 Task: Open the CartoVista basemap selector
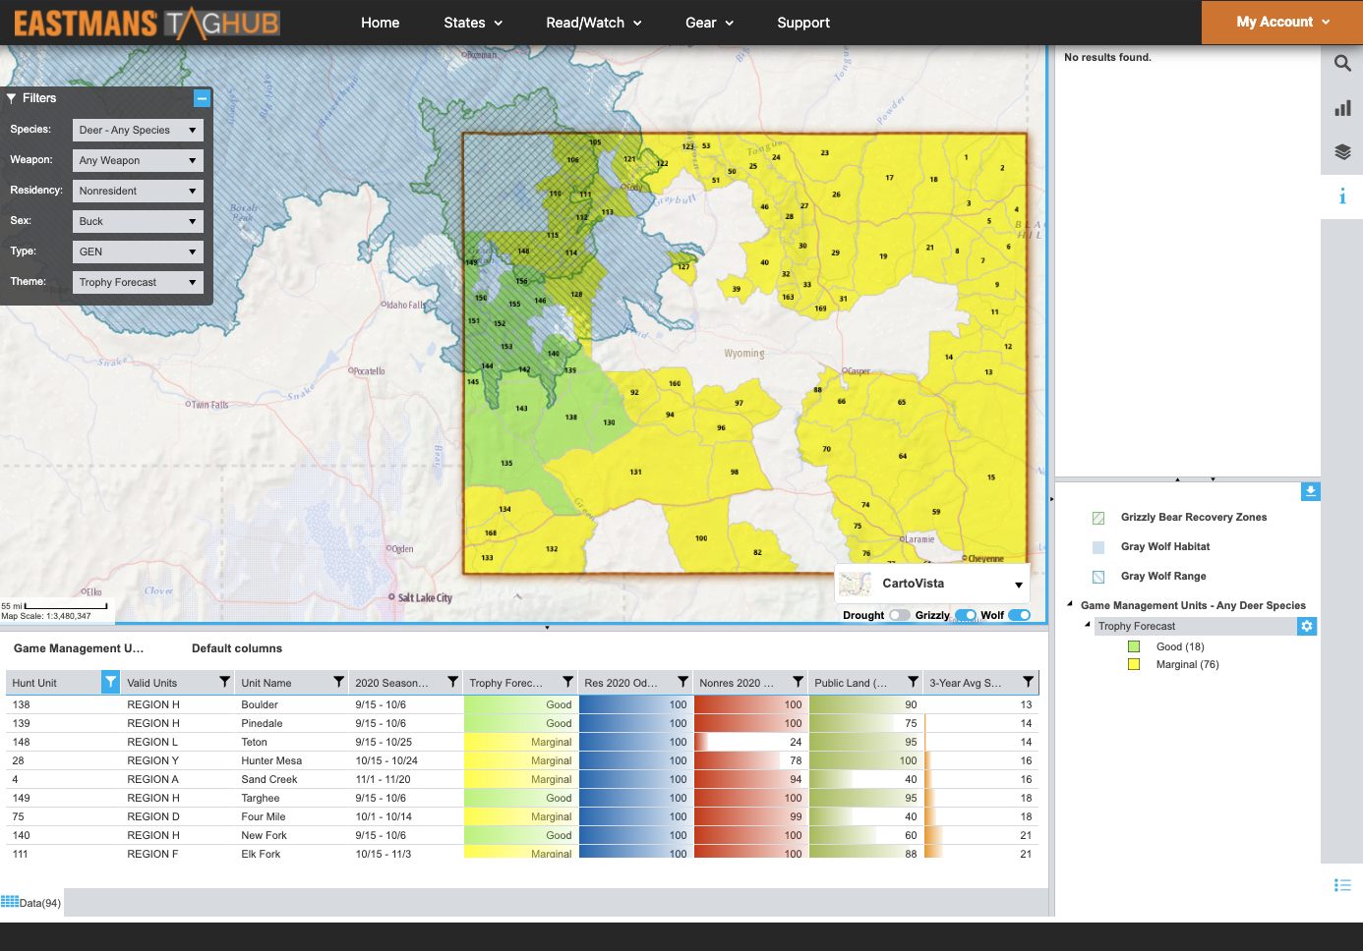click(932, 584)
